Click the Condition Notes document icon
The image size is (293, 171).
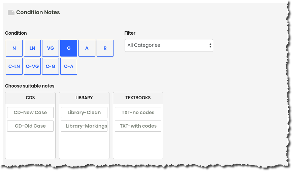click(x=11, y=12)
